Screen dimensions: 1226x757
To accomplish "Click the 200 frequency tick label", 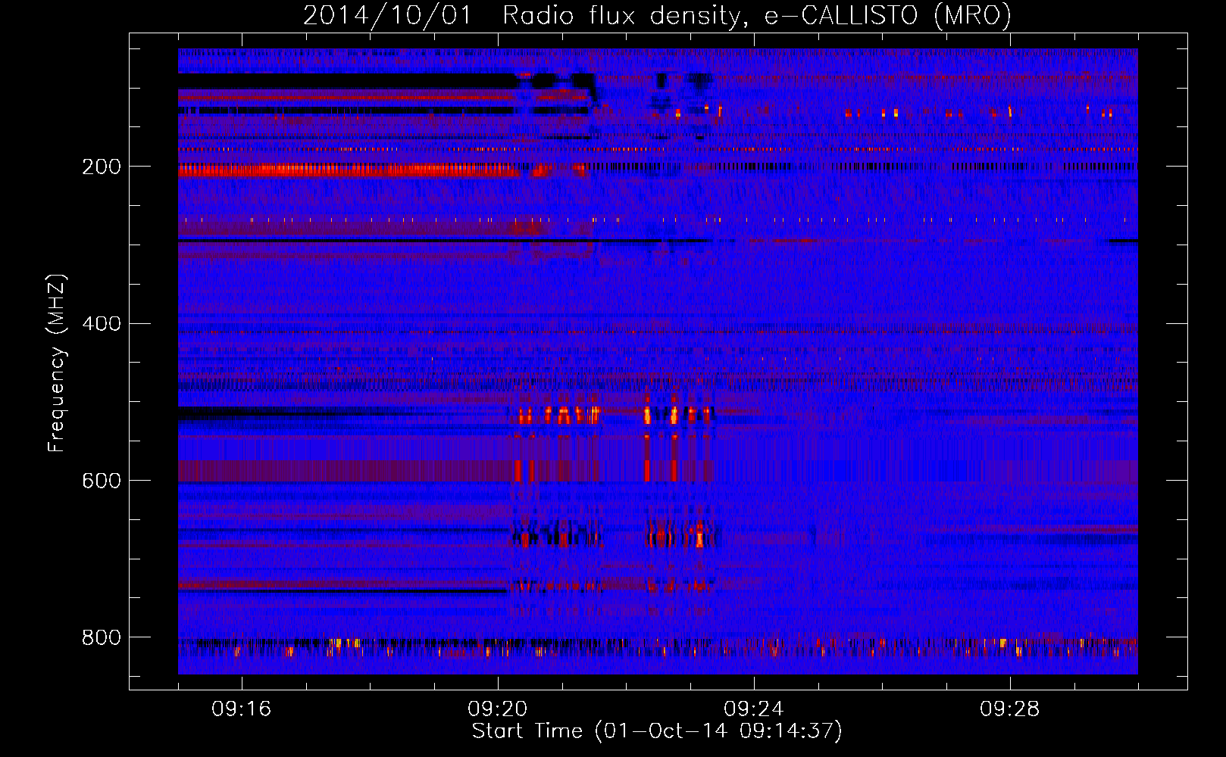I will point(102,167).
